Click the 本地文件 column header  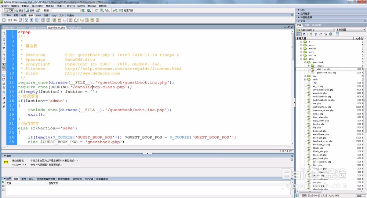325,38
